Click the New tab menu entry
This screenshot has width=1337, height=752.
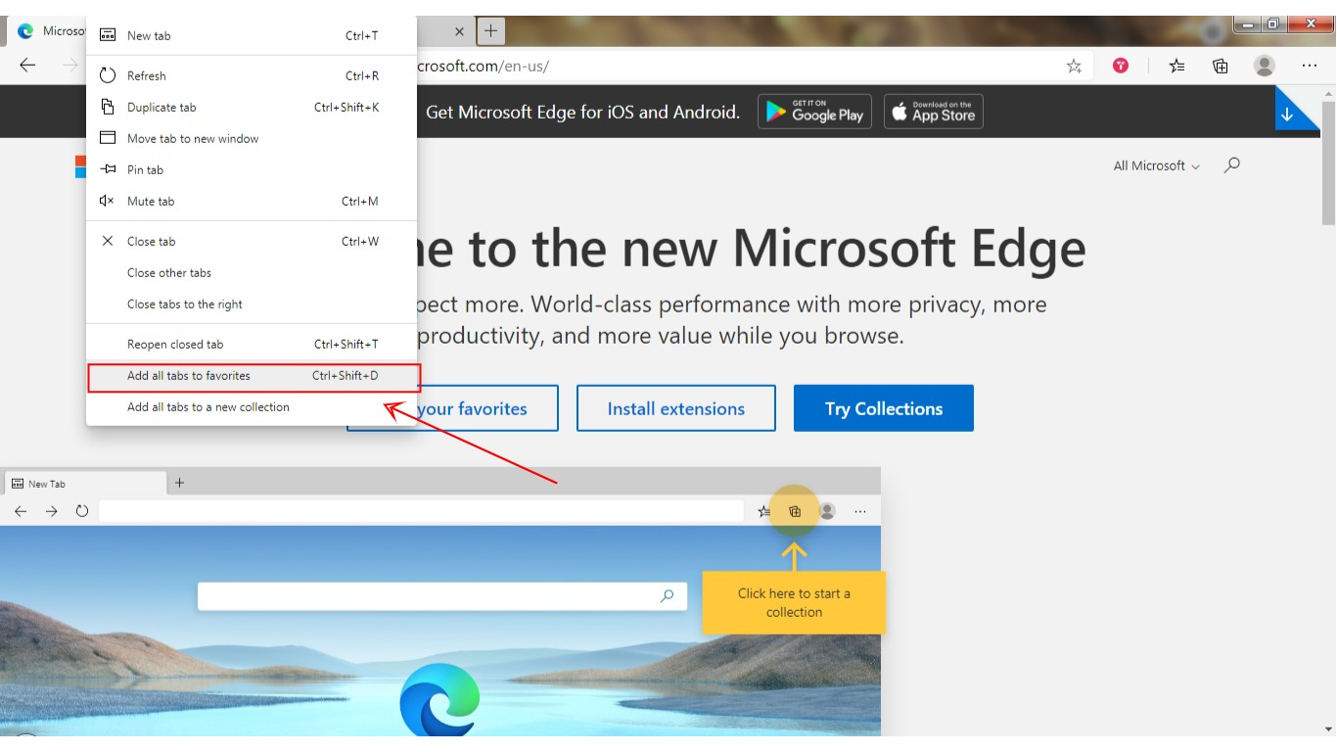[252, 35]
